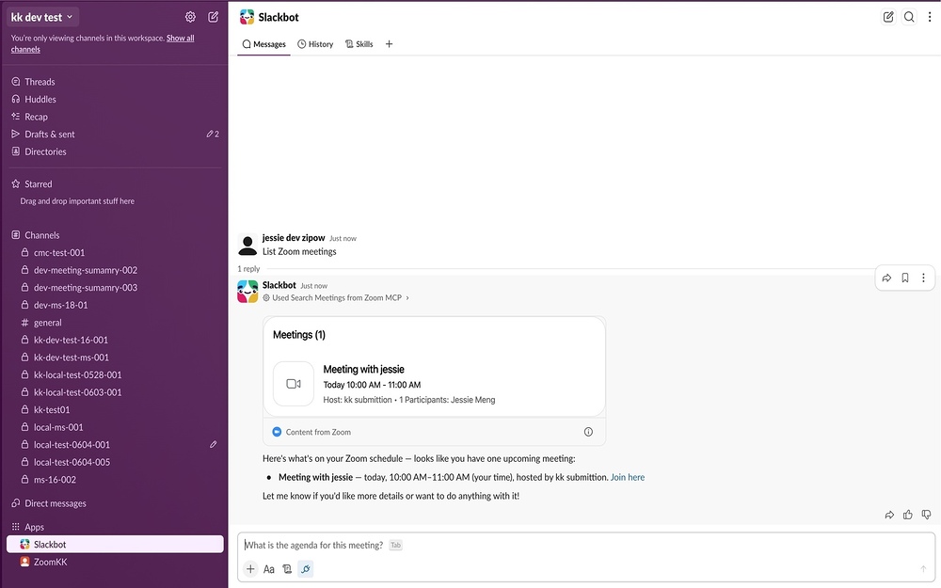Viewport: 941px width, 588px height.
Task: Click pencil icon beside local-test-0604-001
Action: 213,445
